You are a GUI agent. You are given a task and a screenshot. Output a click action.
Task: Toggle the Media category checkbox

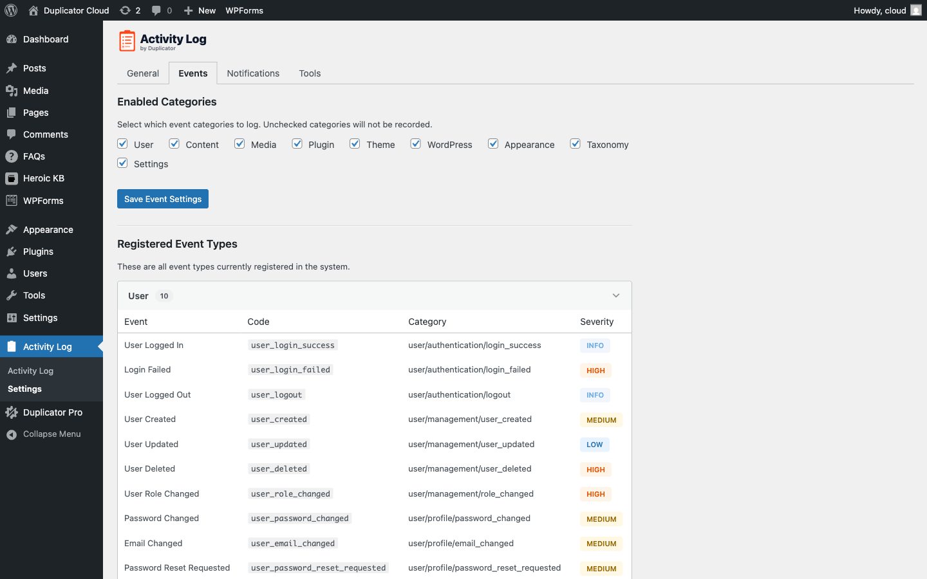[239, 143]
